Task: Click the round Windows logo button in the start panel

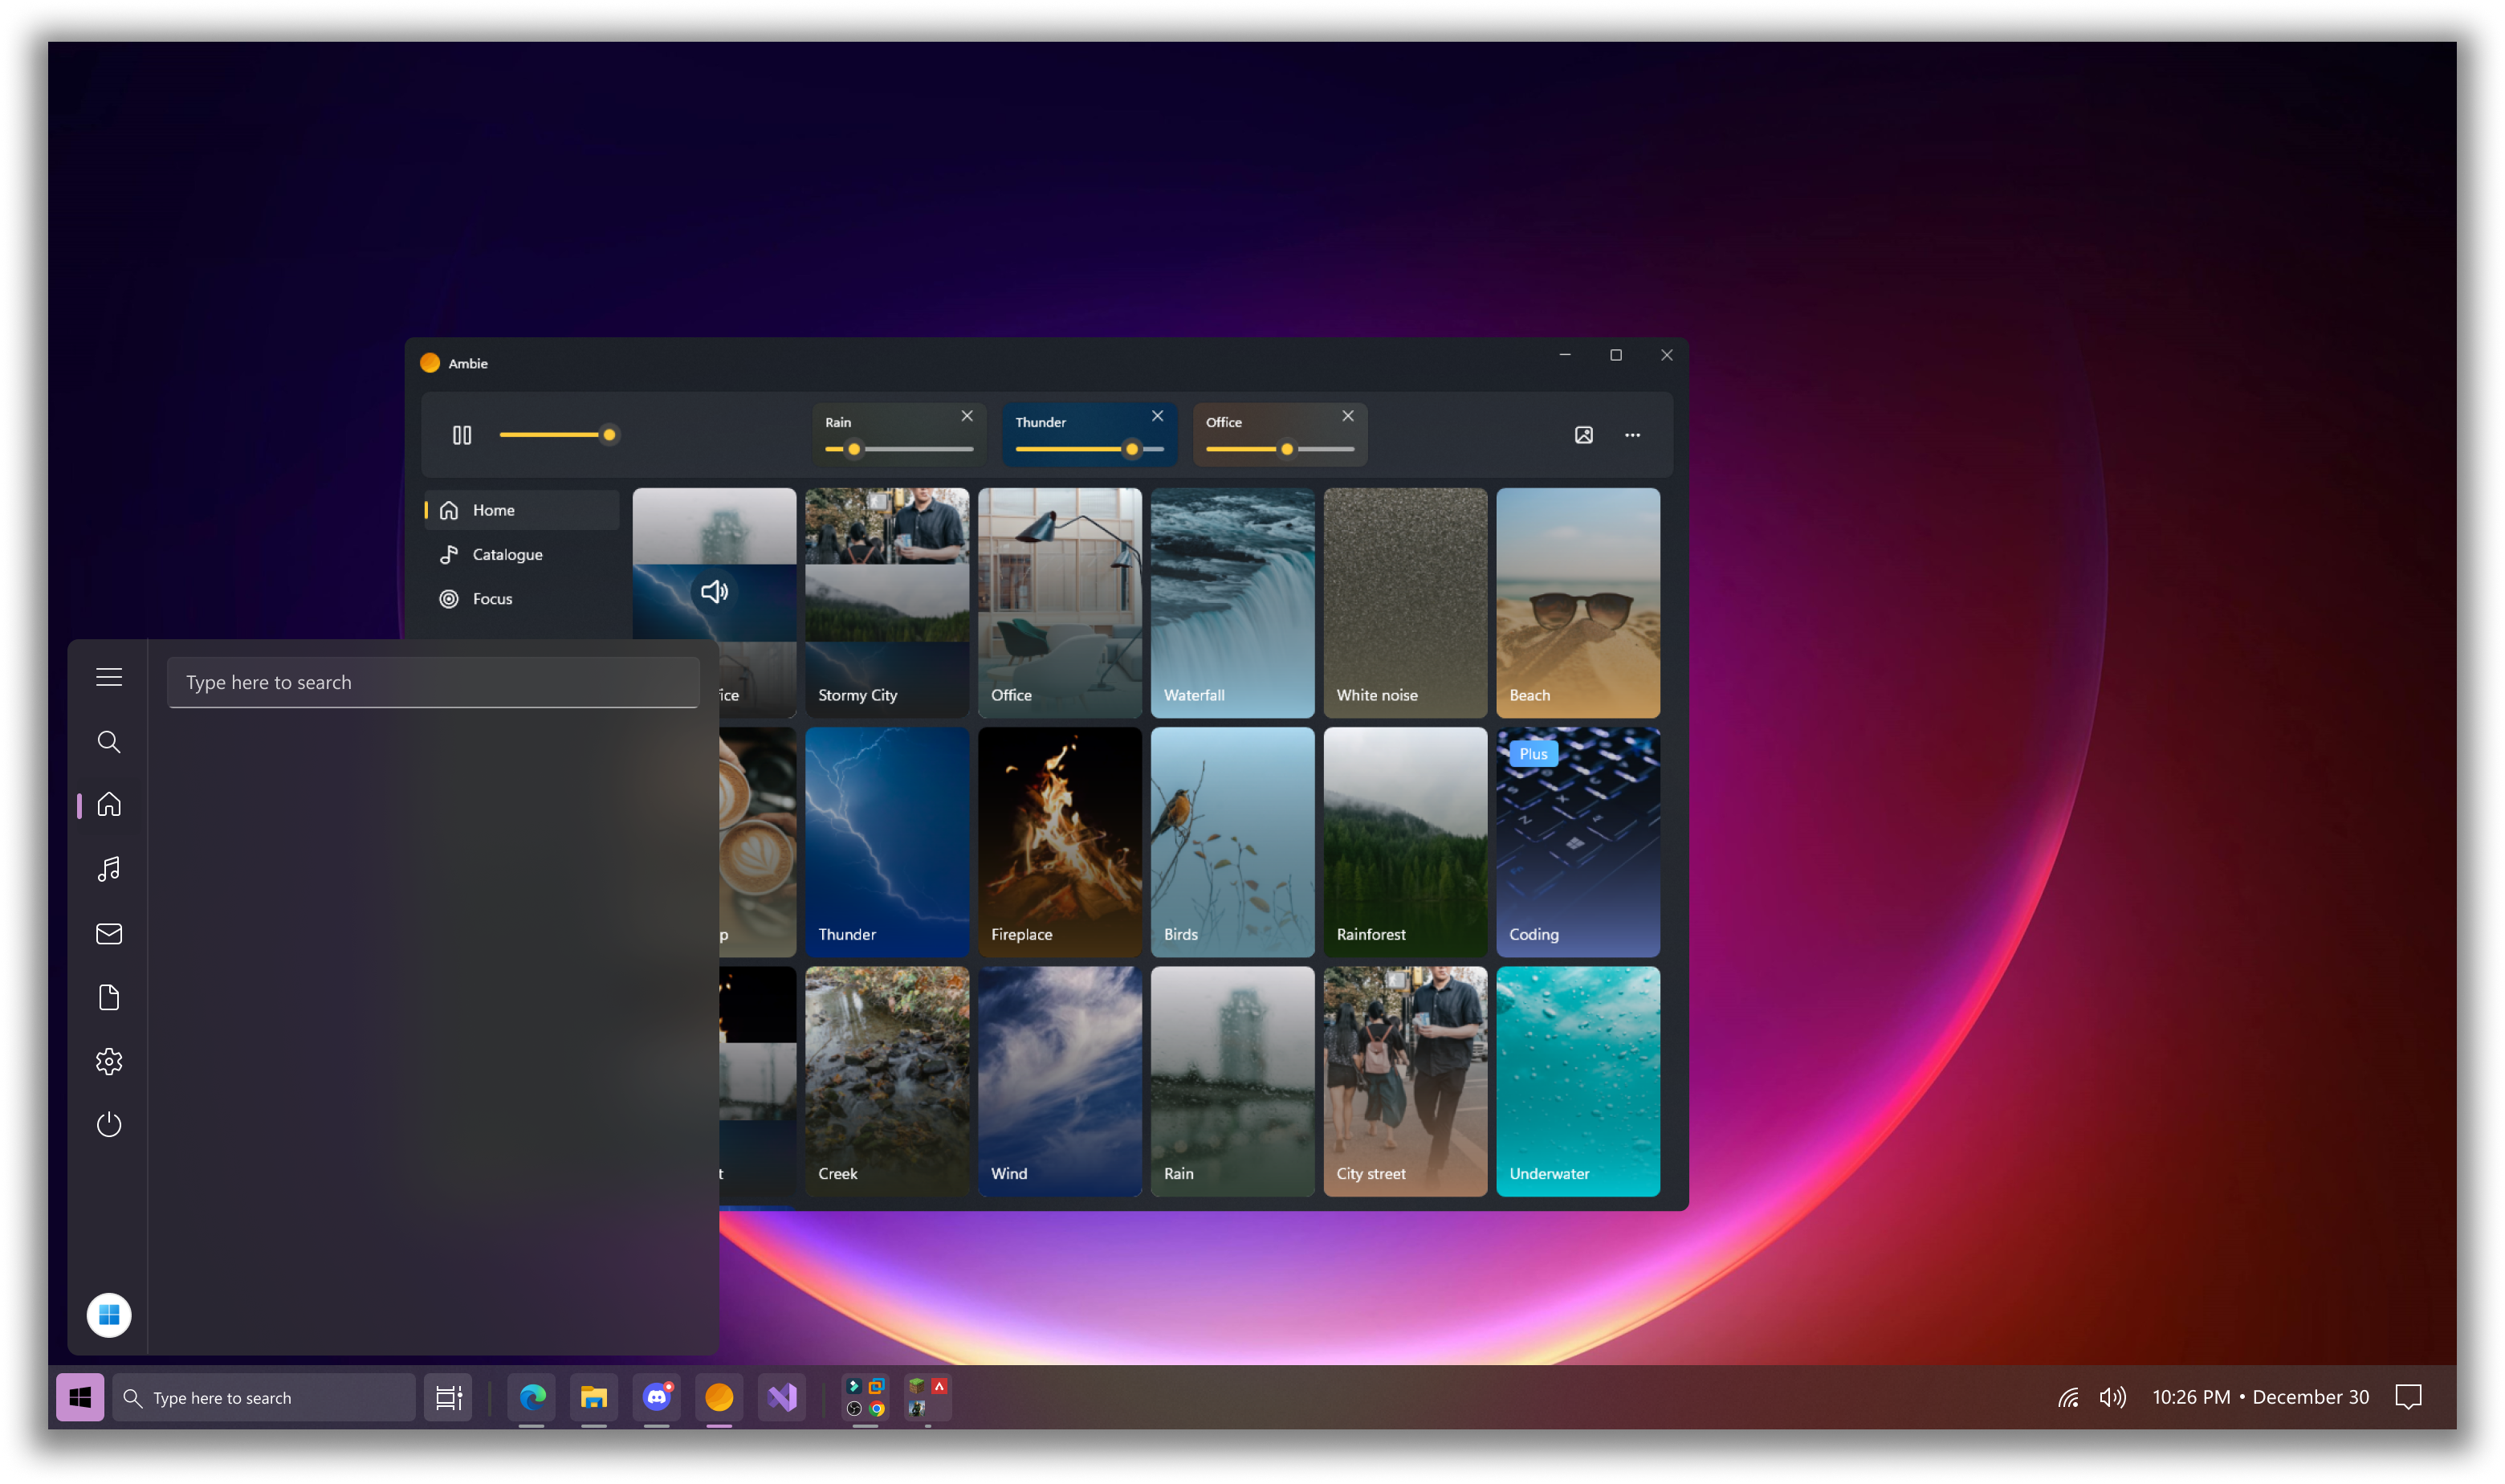Action: pyautogui.click(x=109, y=1315)
